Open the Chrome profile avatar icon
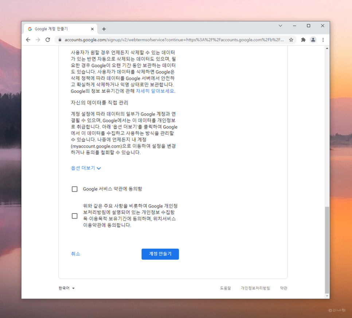The image size is (352, 318). [x=313, y=40]
